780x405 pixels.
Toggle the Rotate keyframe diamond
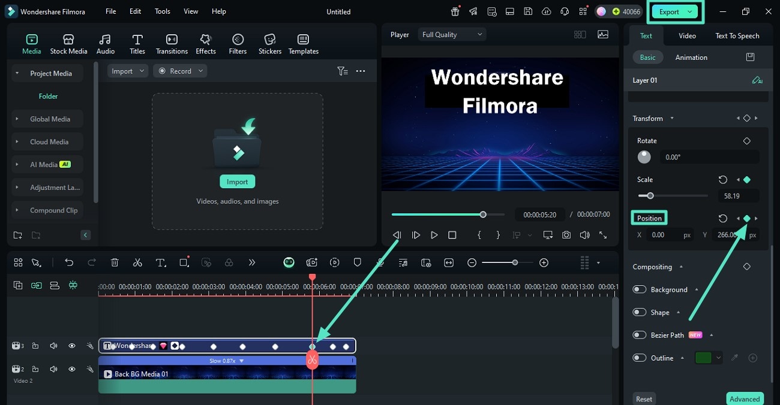tap(747, 141)
